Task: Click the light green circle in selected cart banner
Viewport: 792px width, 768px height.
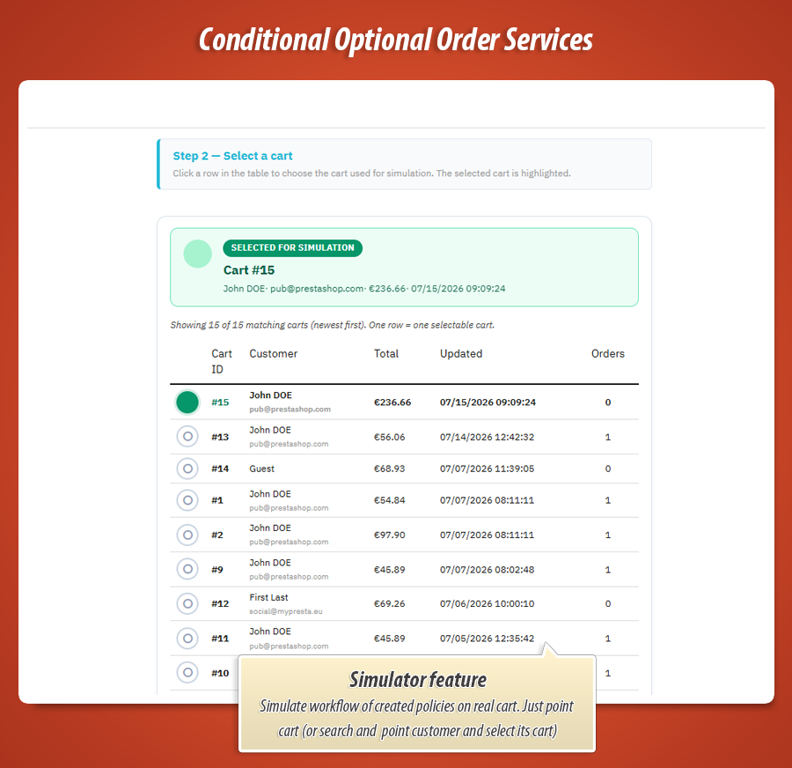Action: click(x=197, y=254)
